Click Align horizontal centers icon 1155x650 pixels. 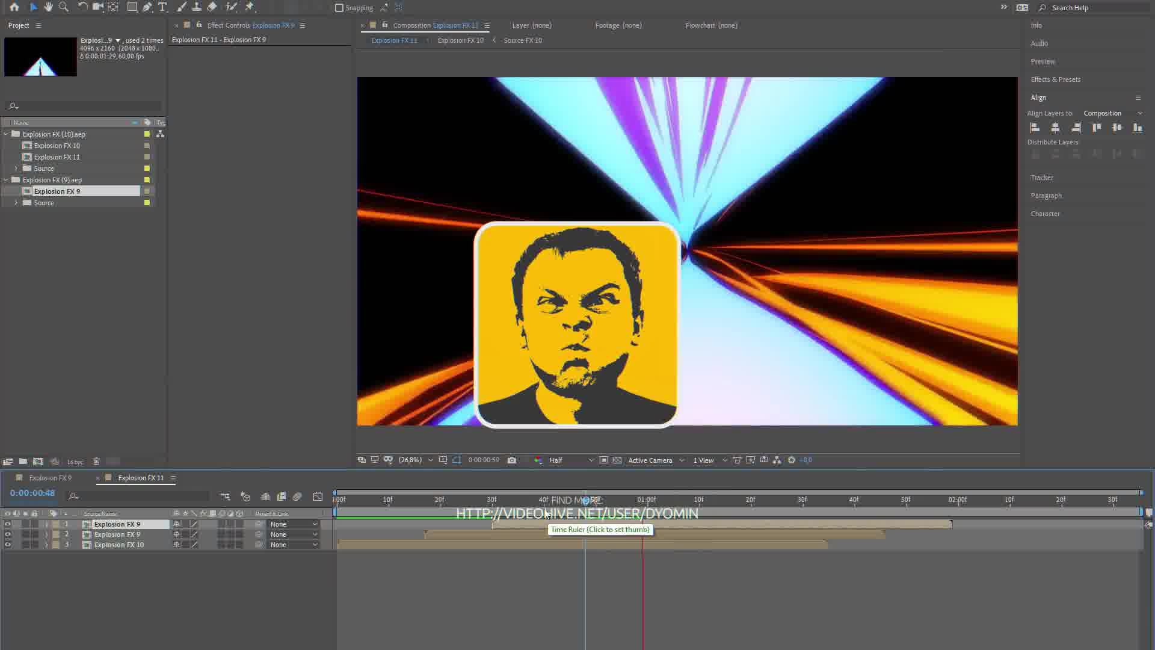(1055, 128)
